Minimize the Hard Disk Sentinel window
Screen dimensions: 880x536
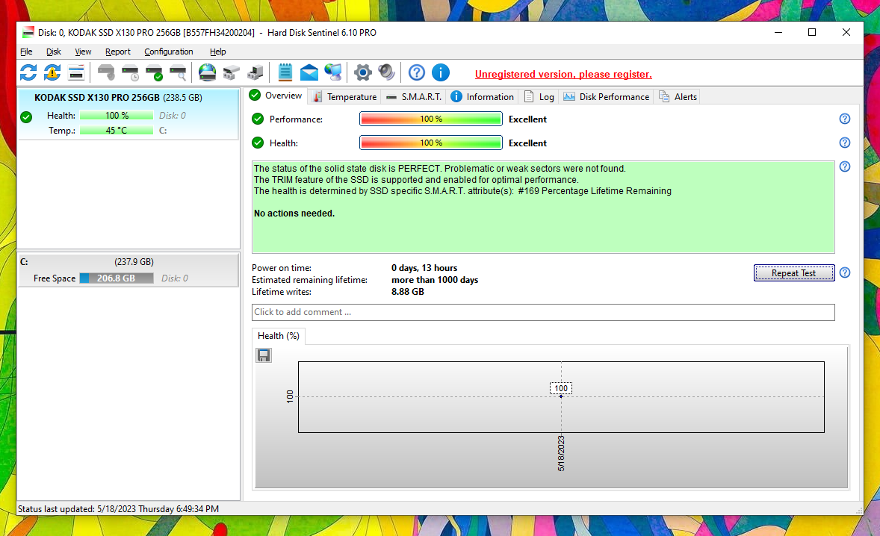tap(778, 33)
